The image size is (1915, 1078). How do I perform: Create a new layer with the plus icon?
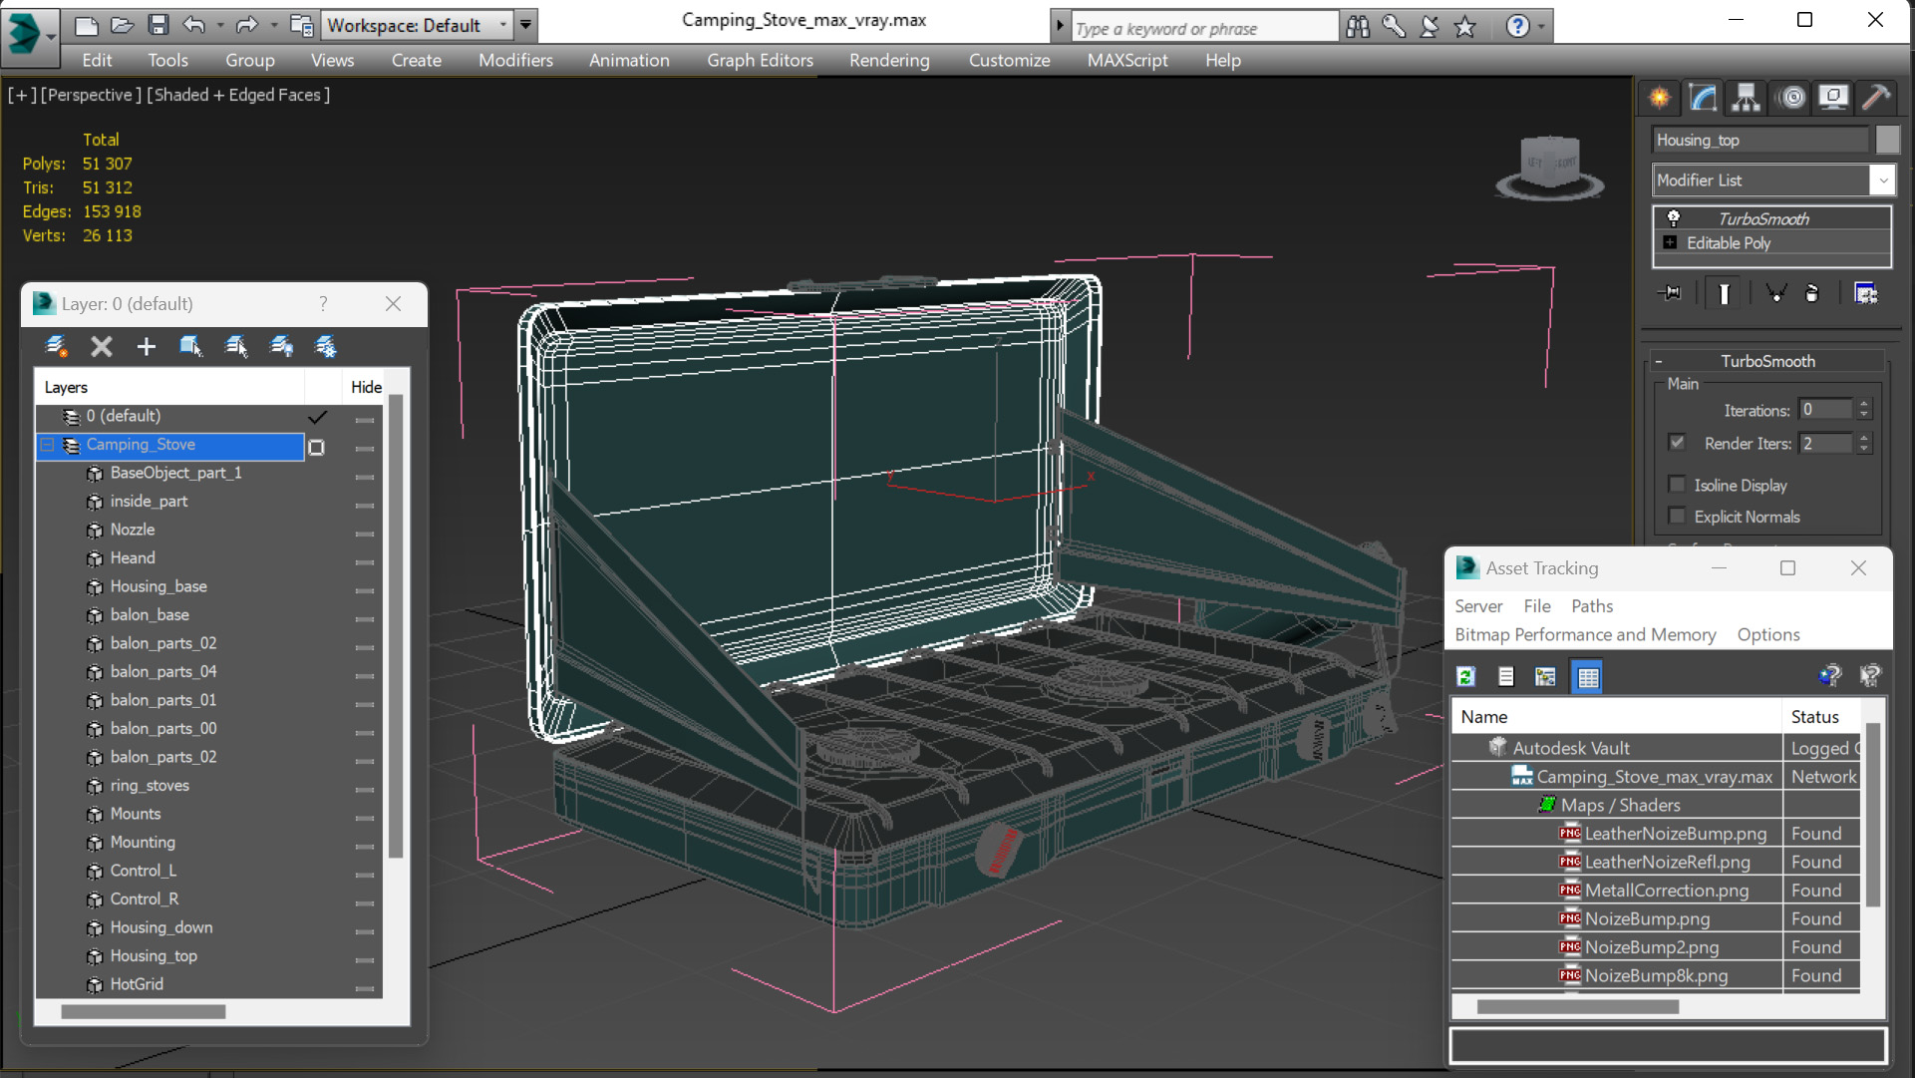[x=147, y=346]
